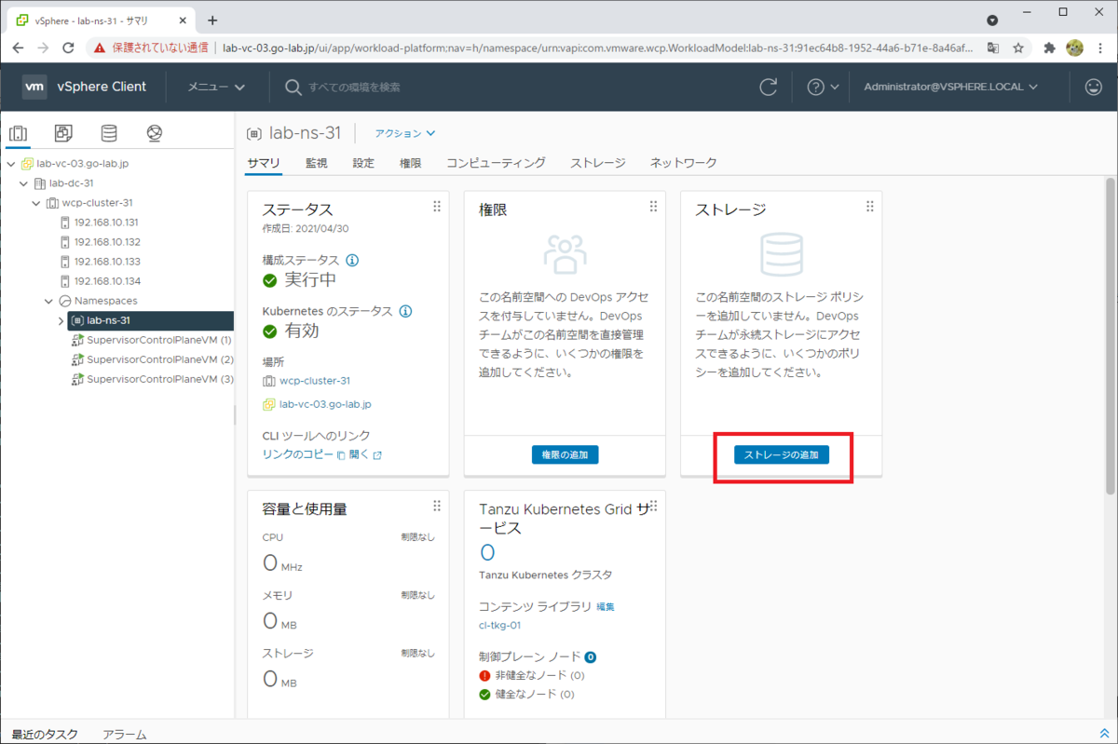Collapse the Namespaces tree node
Screen dimensions: 1118x744
tap(49, 301)
